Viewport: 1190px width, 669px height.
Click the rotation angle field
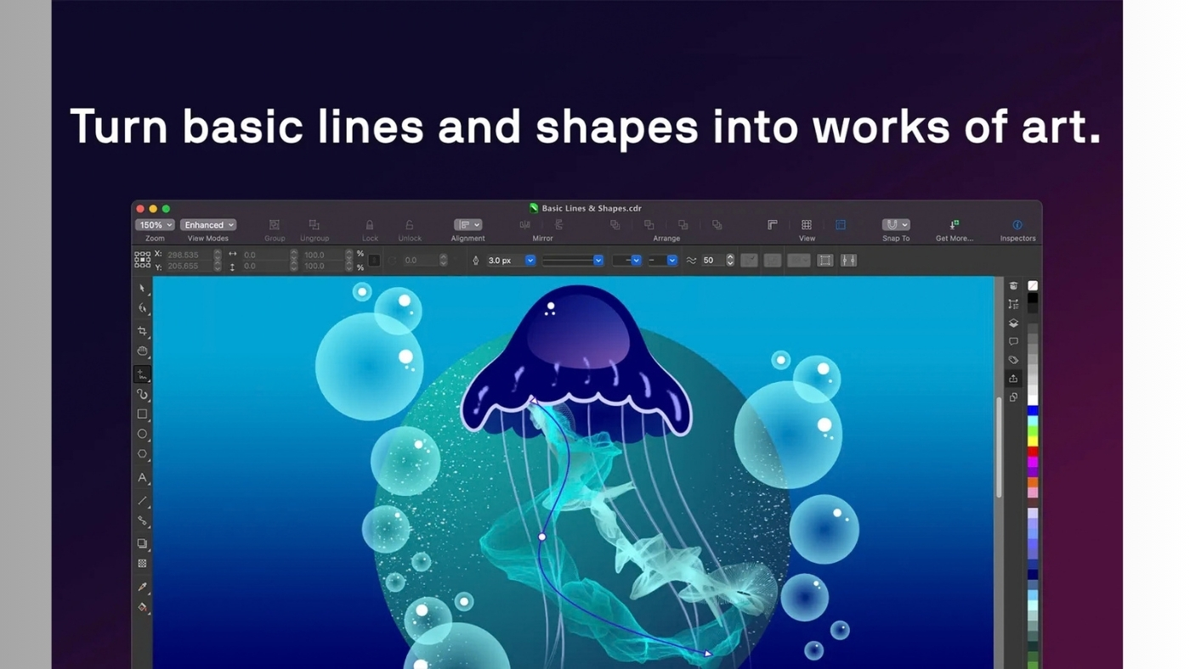coord(421,261)
